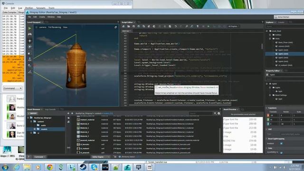Click the IMPORT button in Asset Browser

[32, 113]
